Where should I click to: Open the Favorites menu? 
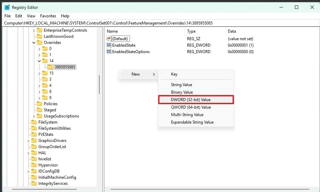pyautogui.click(x=48, y=16)
